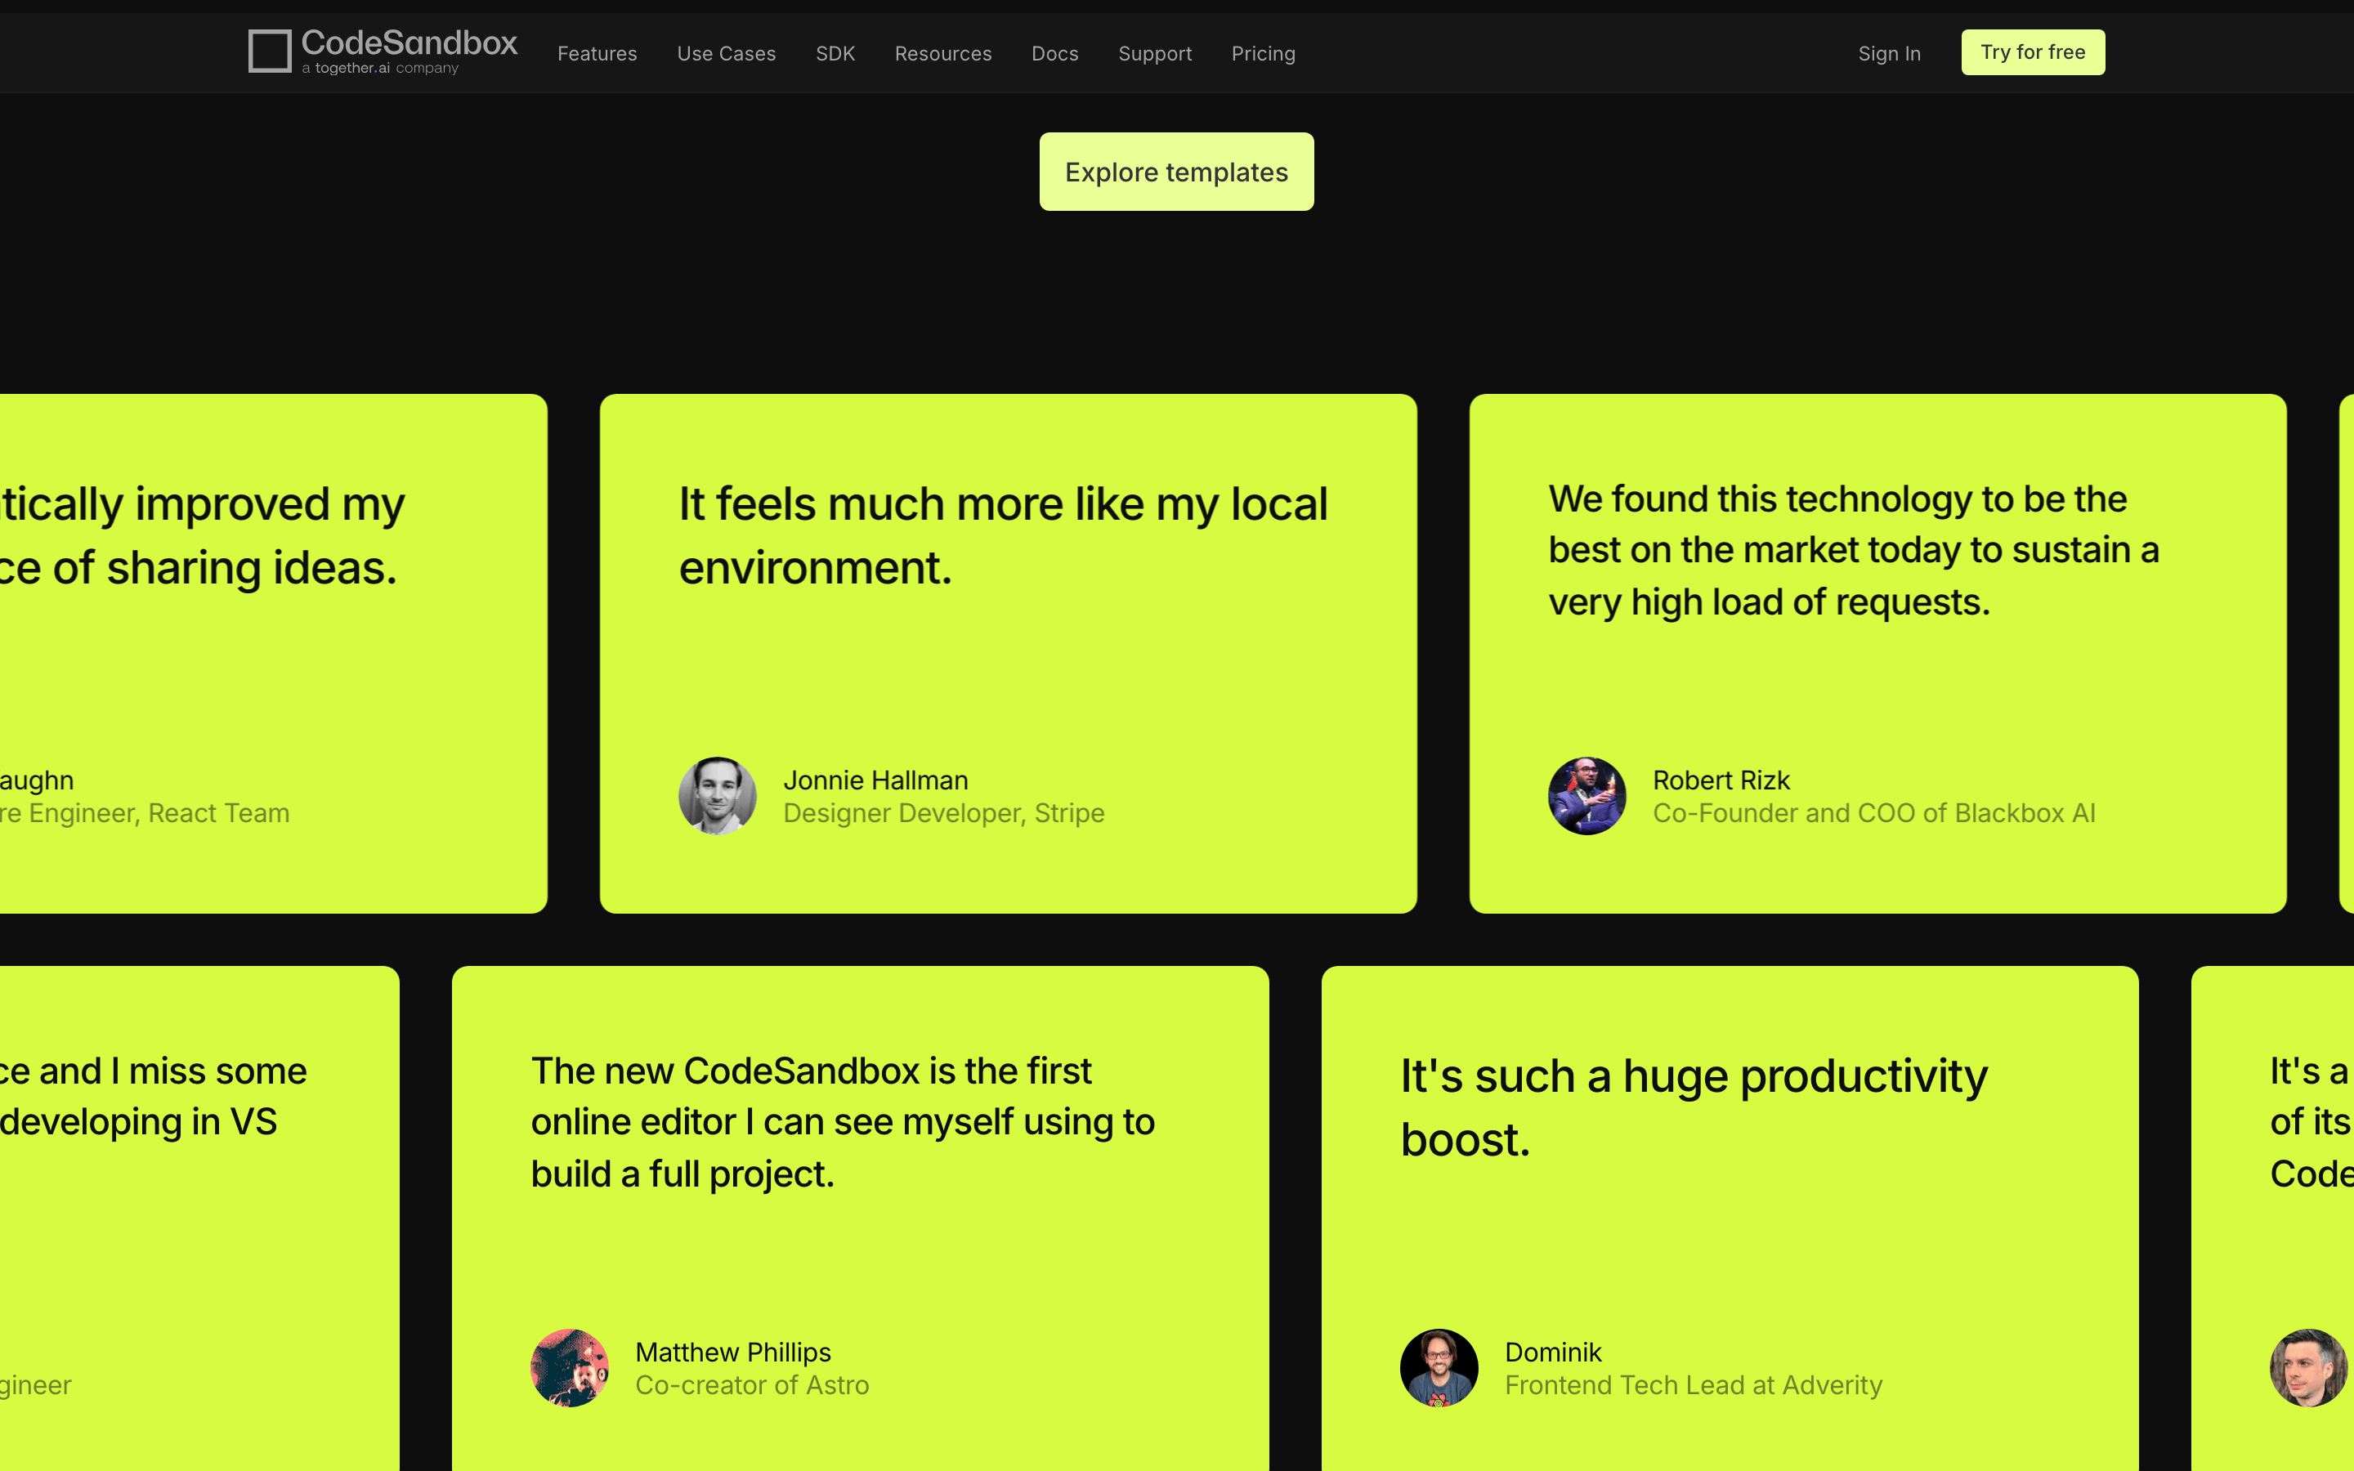Click Dominik's avatar photo
Screen dimensions: 2354x1471
[1439, 1368]
